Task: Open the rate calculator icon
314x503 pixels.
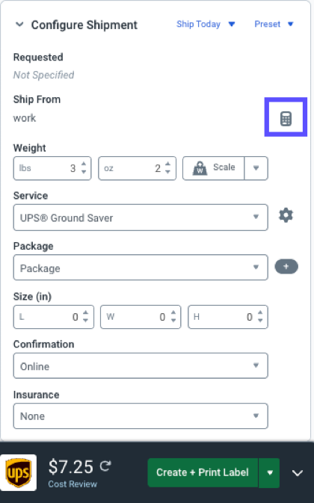Action: point(286,119)
